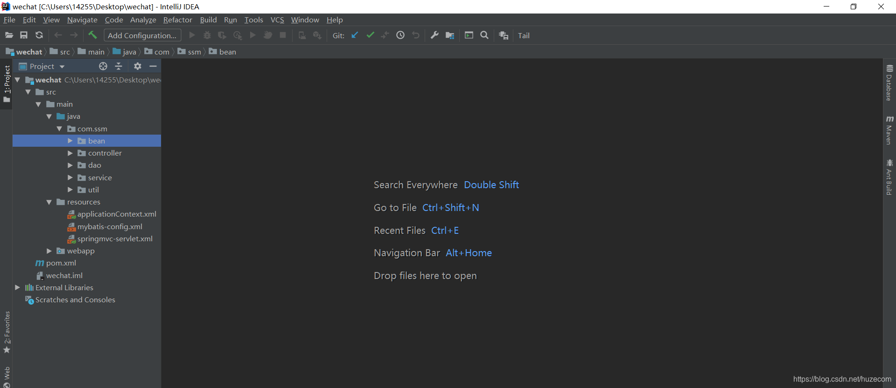Click the Tail toolbar button
This screenshot has width=896, height=388.
524,35
